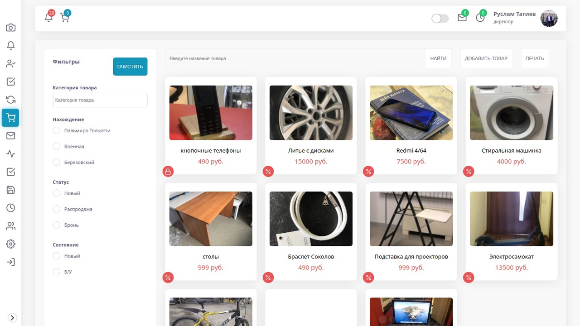Click discount badge on Подставка для проекторов
Viewport: 580px width, 326px height.
368,278
